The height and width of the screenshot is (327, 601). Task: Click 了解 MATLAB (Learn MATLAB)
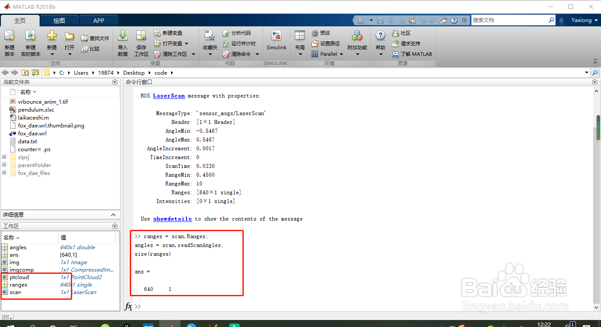tap(412, 54)
